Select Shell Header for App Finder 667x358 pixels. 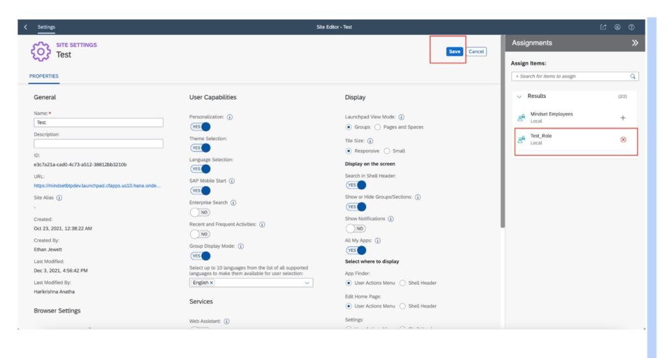click(x=403, y=283)
